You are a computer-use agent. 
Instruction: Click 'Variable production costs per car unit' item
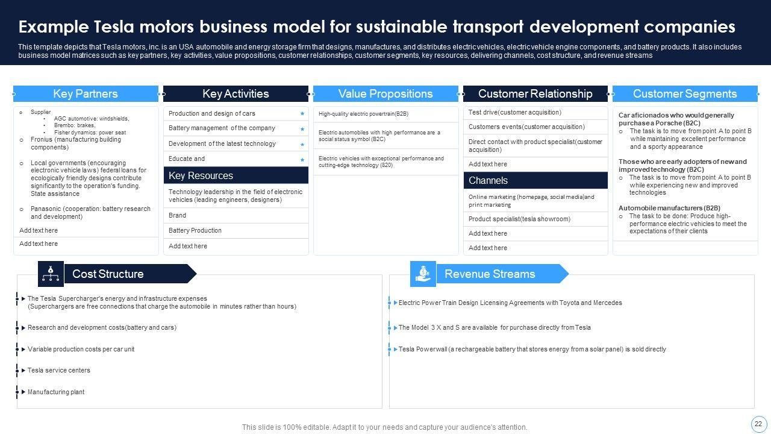click(x=81, y=349)
